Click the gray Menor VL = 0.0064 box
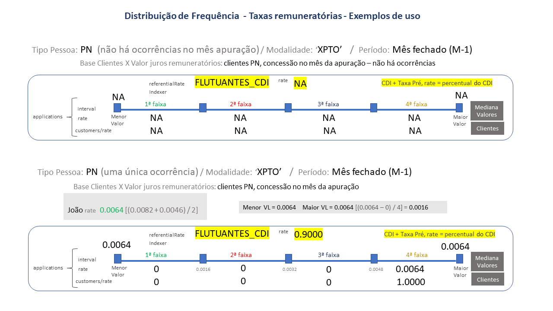This screenshot has width=553, height=311. click(343, 207)
